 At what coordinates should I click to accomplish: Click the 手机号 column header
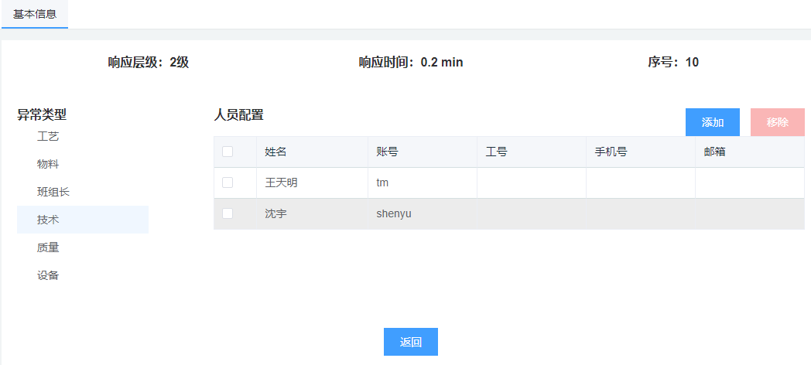coord(611,152)
